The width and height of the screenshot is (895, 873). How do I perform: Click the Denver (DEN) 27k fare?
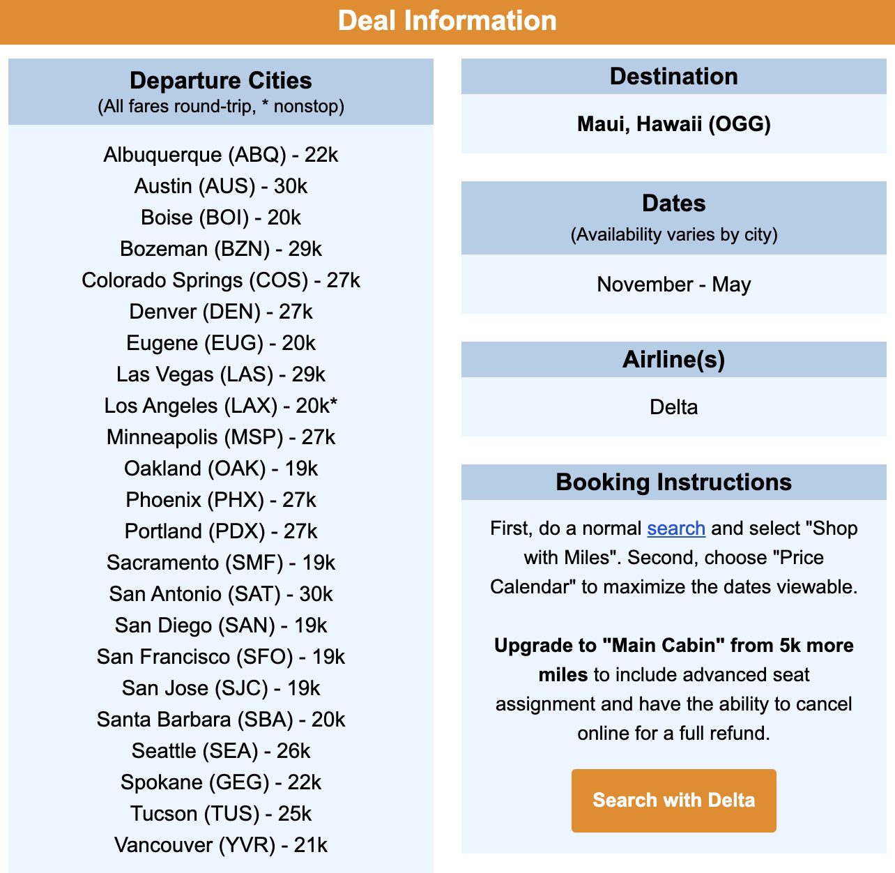pos(221,312)
